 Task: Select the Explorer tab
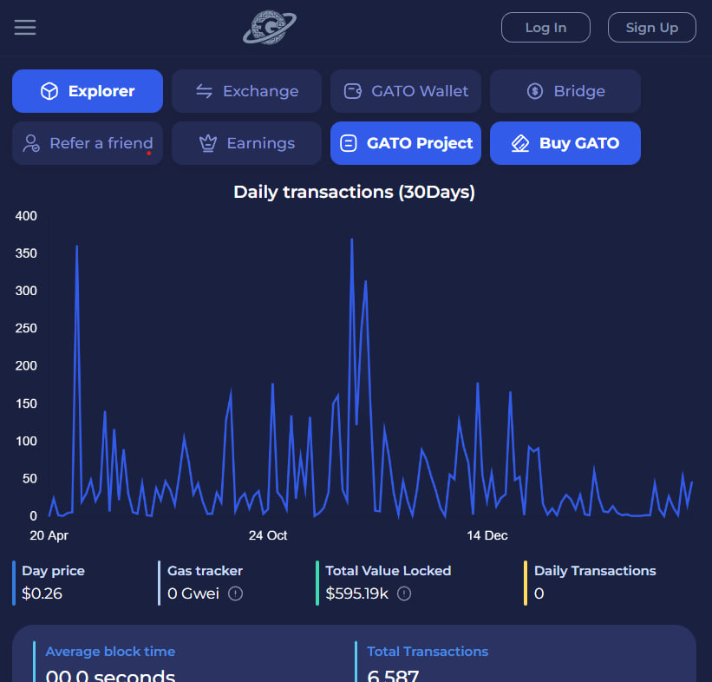(x=88, y=91)
